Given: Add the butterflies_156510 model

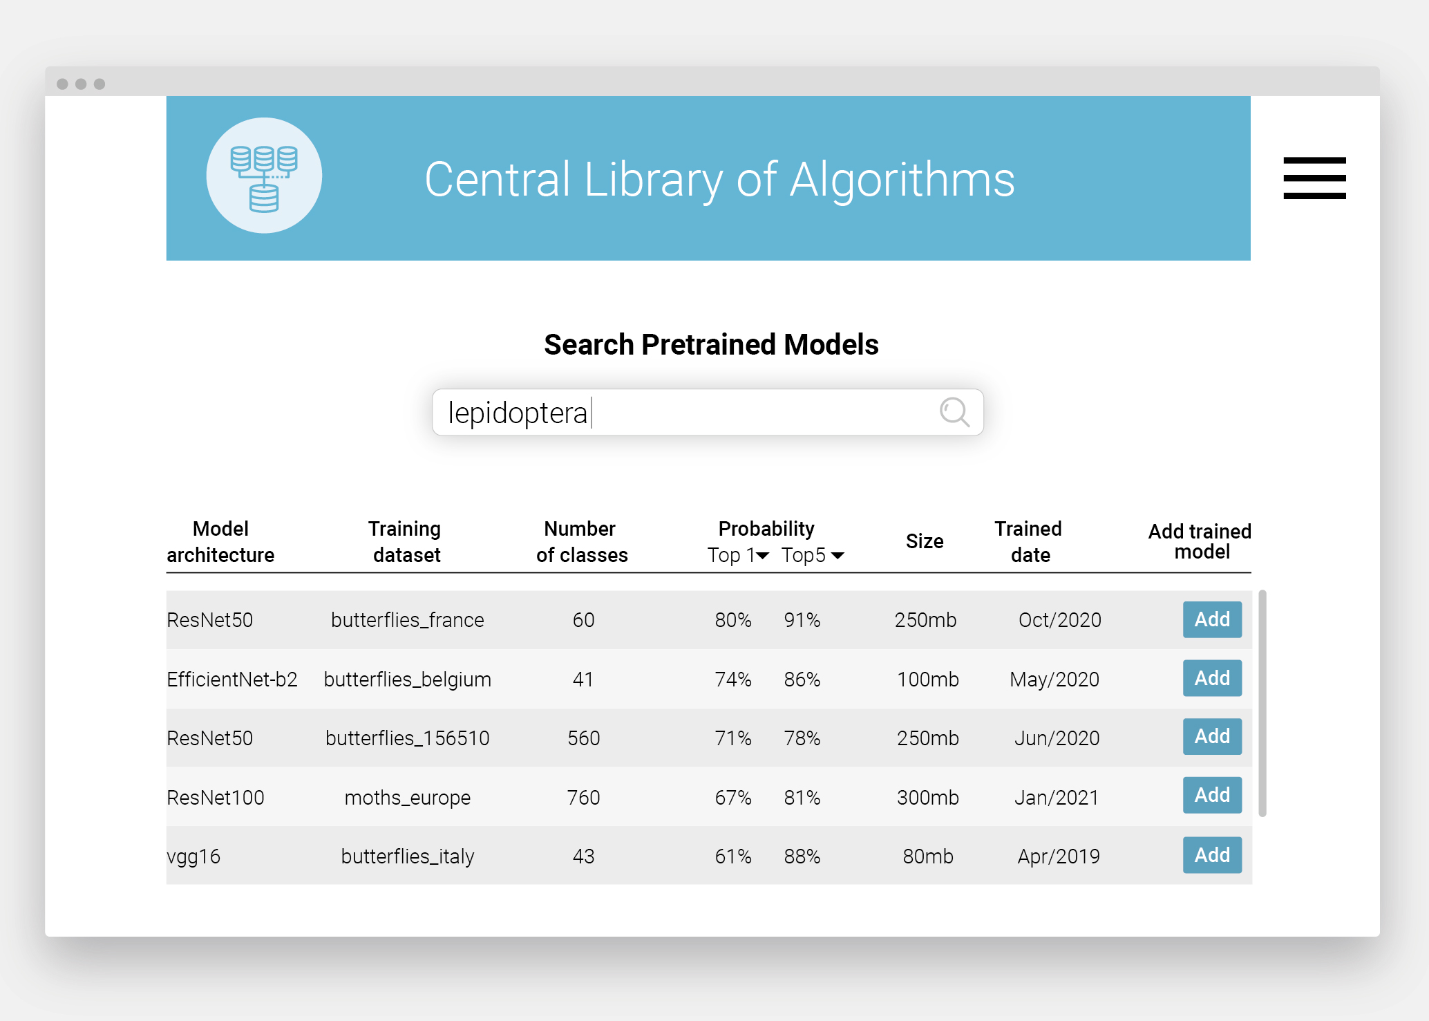Looking at the screenshot, I should (x=1212, y=736).
